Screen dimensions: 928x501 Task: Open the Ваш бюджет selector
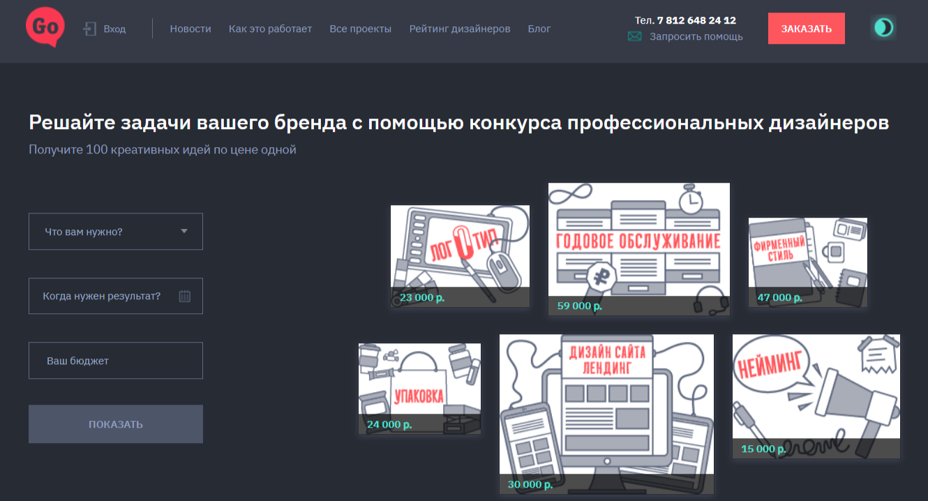click(x=115, y=360)
